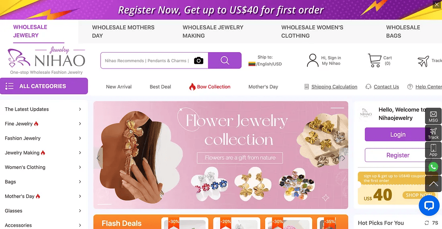Click into the search input field

[x=147, y=61]
